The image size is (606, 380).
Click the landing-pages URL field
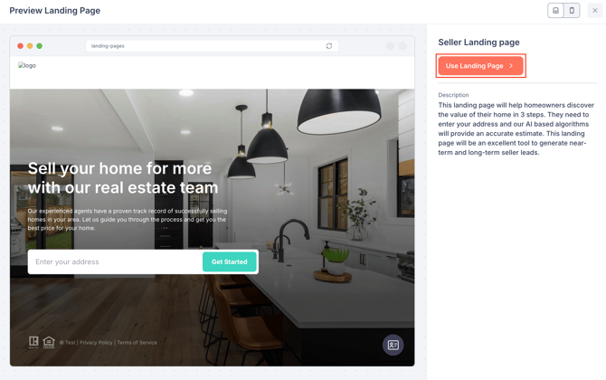pyautogui.click(x=212, y=46)
